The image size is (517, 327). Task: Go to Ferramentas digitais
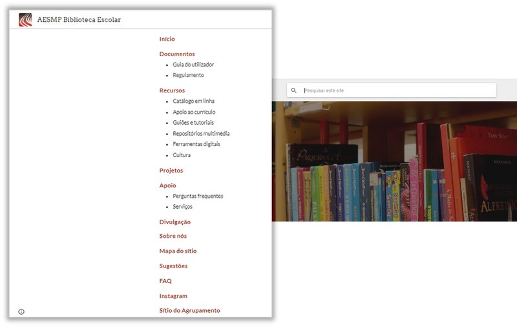(196, 144)
